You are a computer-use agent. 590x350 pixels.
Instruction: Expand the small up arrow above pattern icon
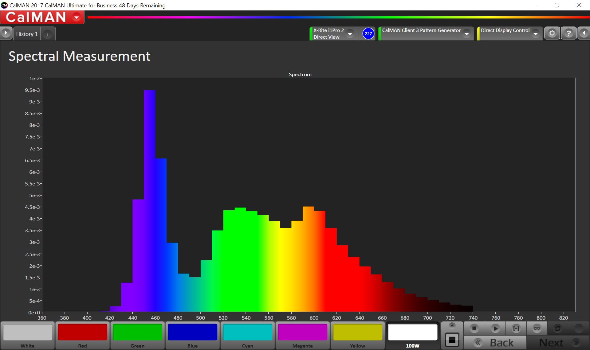(x=452, y=325)
